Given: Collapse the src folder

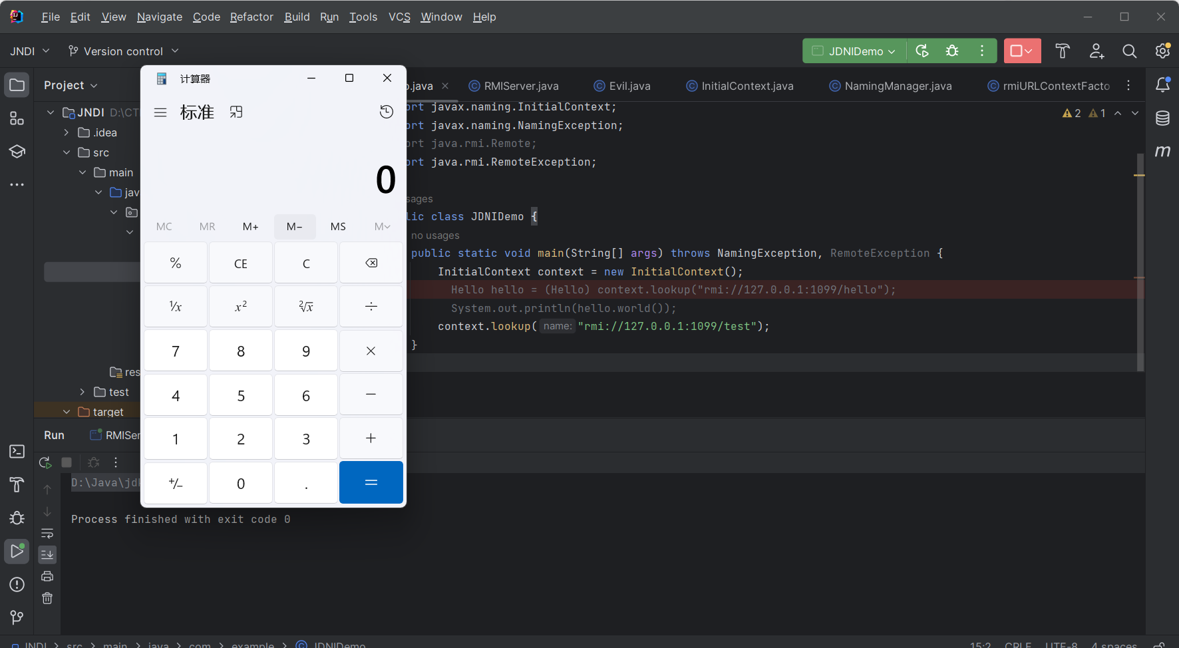Looking at the screenshot, I should pos(67,152).
